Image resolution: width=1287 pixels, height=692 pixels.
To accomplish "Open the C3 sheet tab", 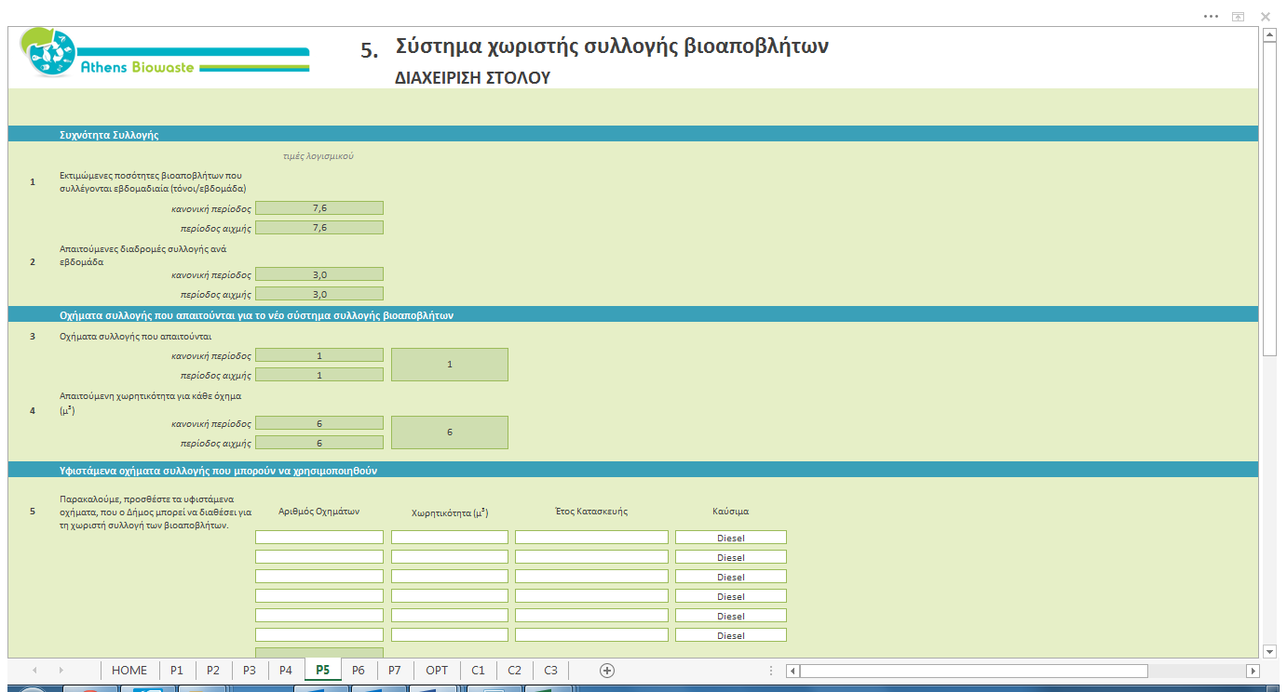I will tap(550, 670).
